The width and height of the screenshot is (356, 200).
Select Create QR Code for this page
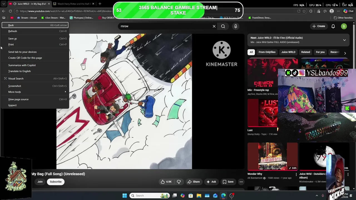coord(35,58)
